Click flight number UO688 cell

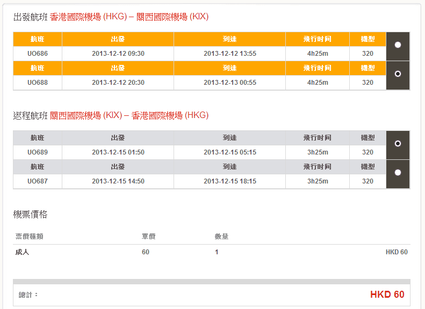tap(38, 83)
